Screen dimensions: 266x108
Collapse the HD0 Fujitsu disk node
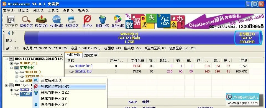pyautogui.click(x=6, y=59)
